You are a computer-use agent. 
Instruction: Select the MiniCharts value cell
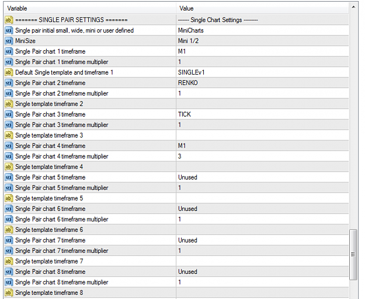[x=262, y=30]
